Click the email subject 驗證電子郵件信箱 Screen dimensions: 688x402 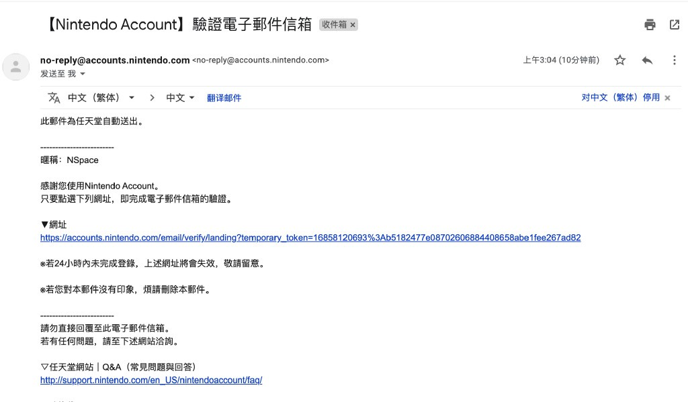pos(252,25)
